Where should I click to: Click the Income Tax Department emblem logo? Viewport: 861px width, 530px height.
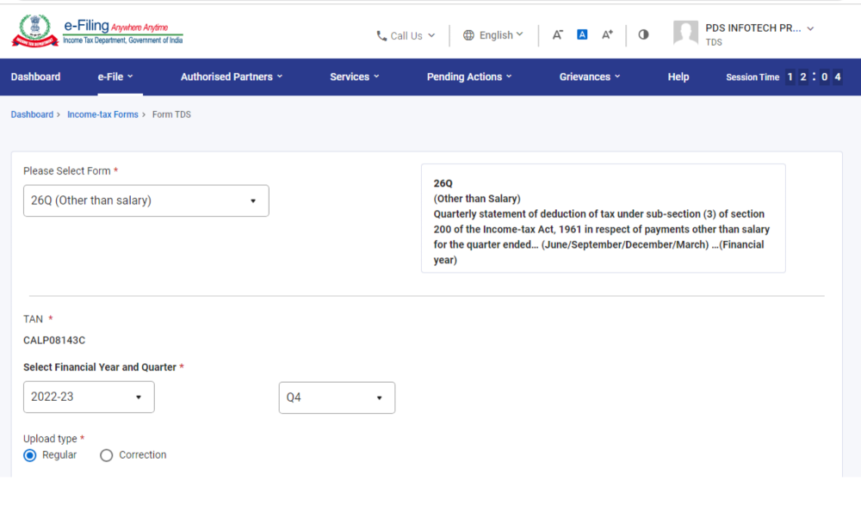coord(34,28)
